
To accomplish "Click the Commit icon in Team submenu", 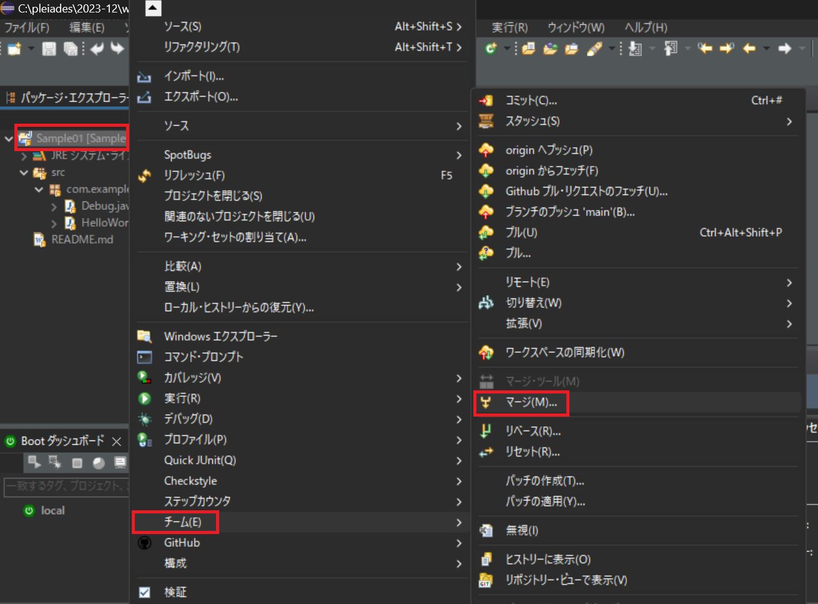I will 486,101.
